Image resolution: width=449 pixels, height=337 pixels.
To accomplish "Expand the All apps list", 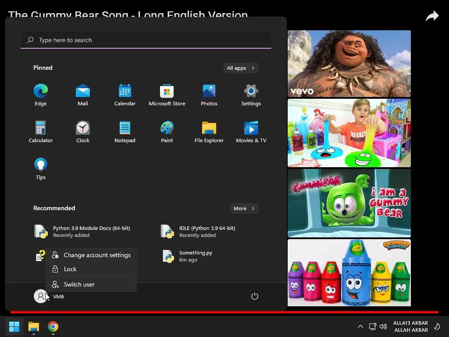I will (x=241, y=68).
